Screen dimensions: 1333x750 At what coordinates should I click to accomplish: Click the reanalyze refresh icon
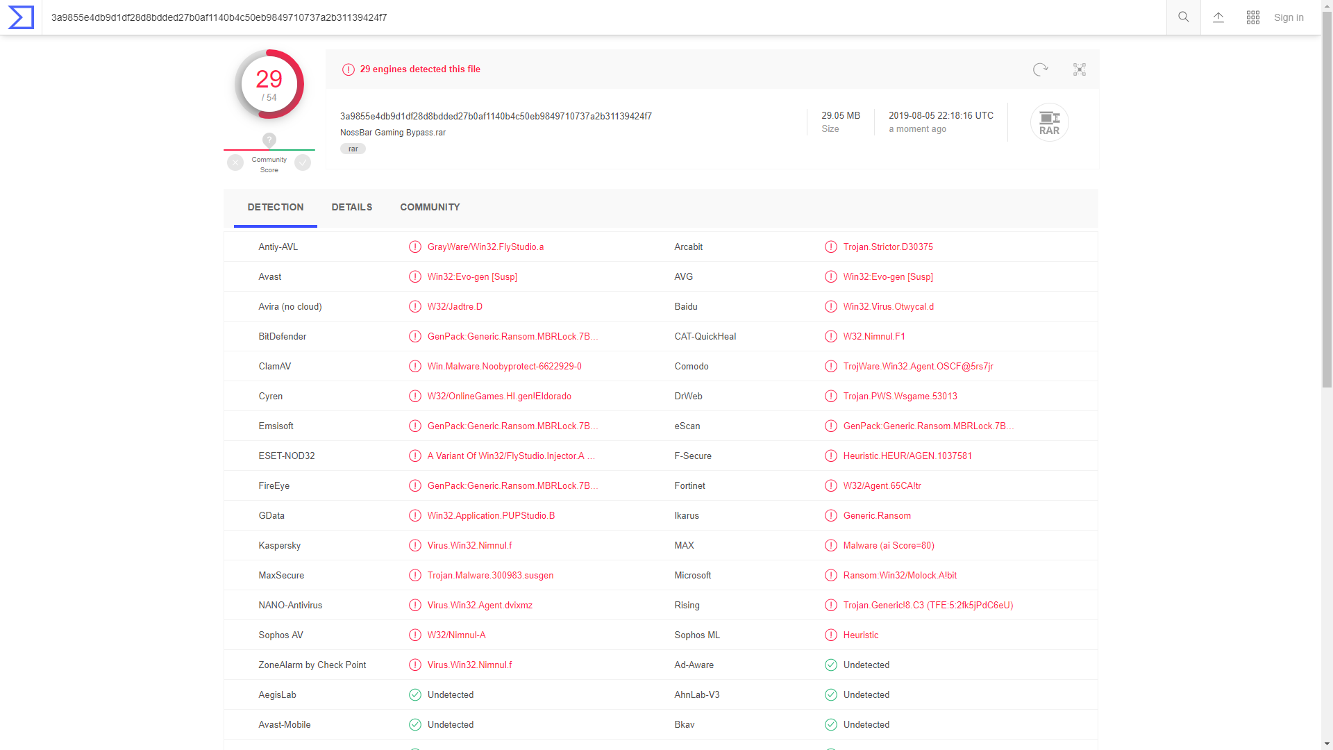coord(1040,69)
